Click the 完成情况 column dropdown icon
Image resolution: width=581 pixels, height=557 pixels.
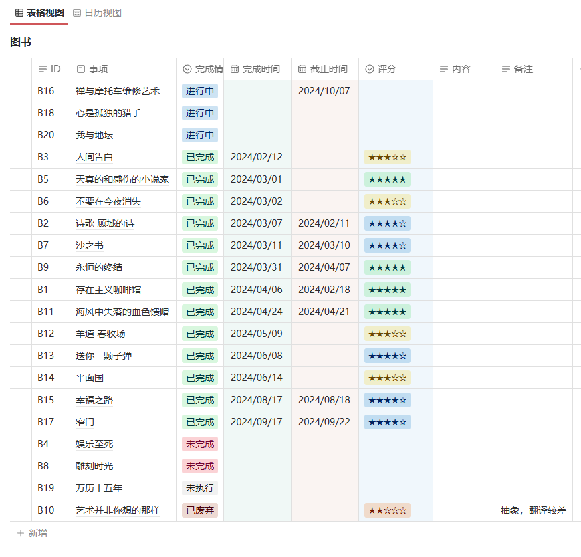point(187,69)
